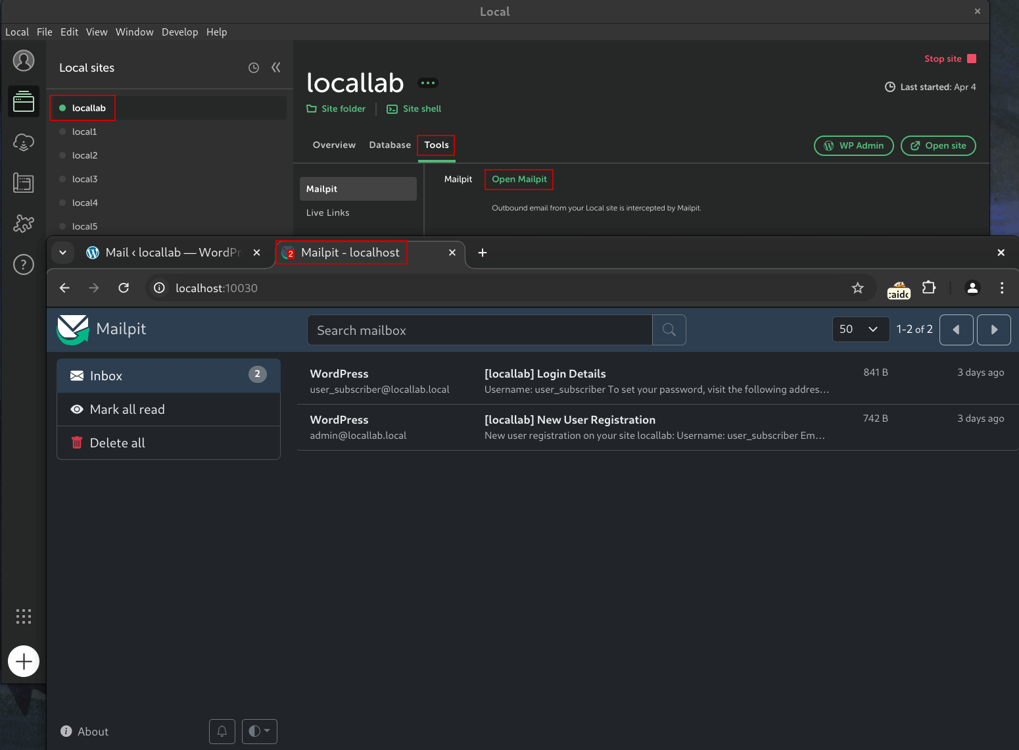1019x750 pixels.
Task: Open the Develop menu
Action: pos(179,32)
